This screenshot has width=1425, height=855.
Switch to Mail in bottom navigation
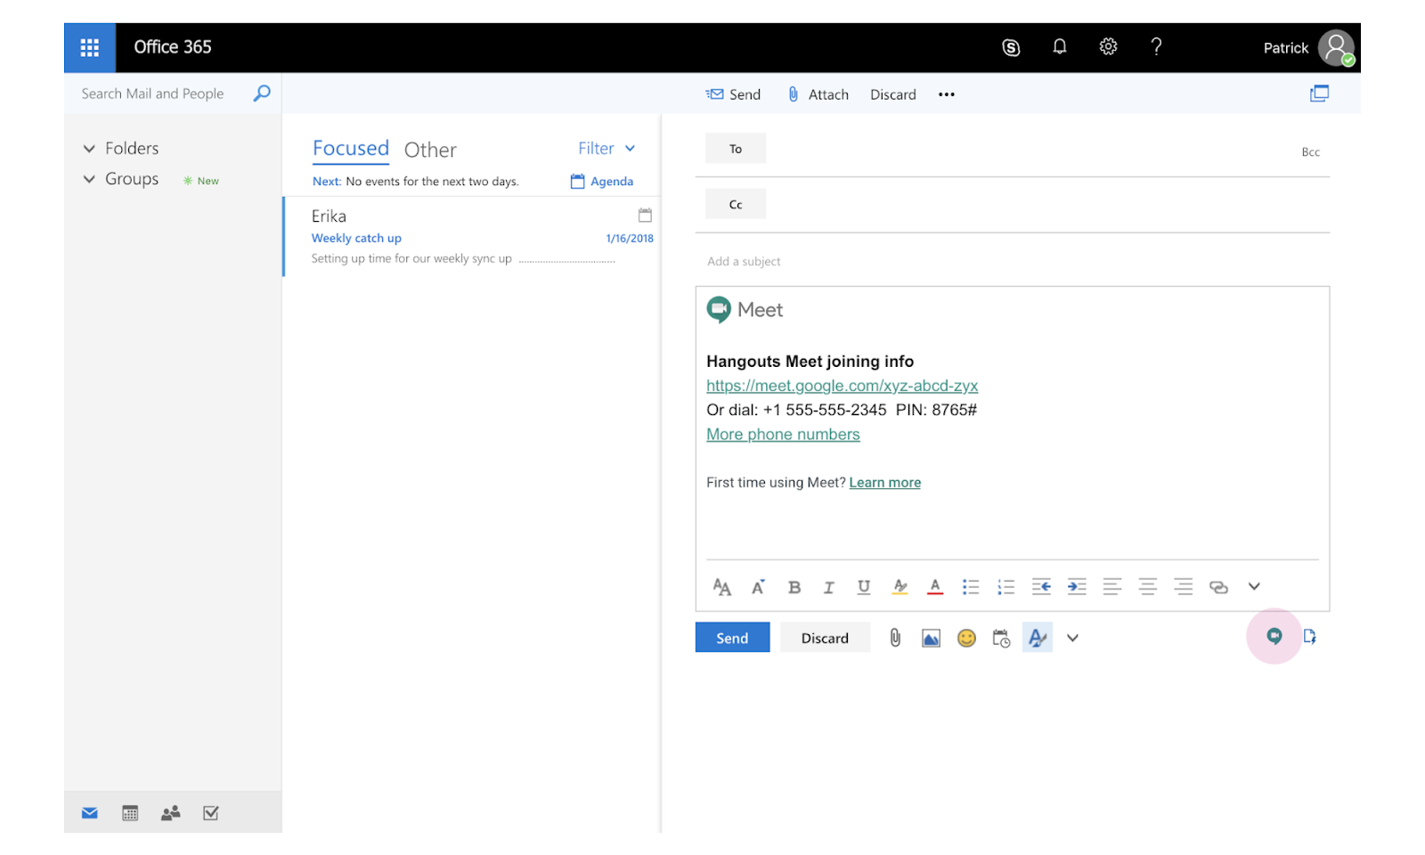pos(90,813)
